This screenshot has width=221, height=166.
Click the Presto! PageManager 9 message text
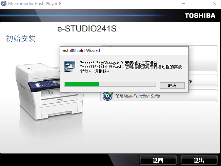point(131,67)
